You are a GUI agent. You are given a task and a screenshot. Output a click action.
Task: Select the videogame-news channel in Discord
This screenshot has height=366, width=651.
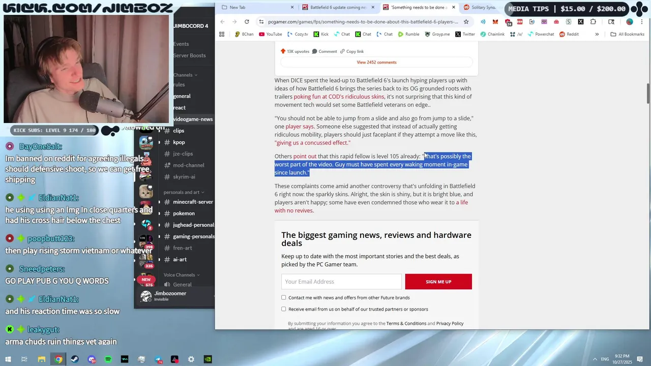point(193,119)
